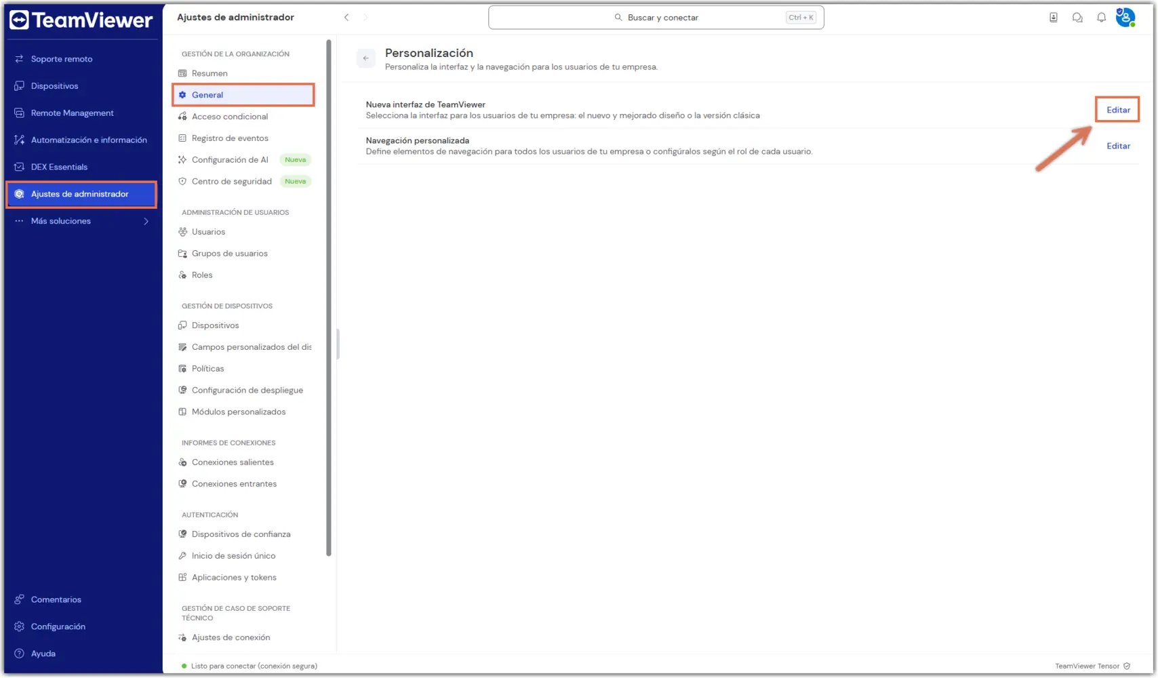Click the Configuración de AI sparkle icon

pyautogui.click(x=182, y=160)
